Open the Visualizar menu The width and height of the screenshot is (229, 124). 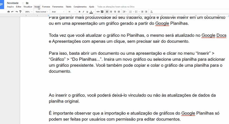(x=28, y=7)
